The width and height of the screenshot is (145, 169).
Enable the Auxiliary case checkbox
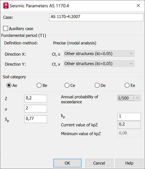[x=6, y=29]
